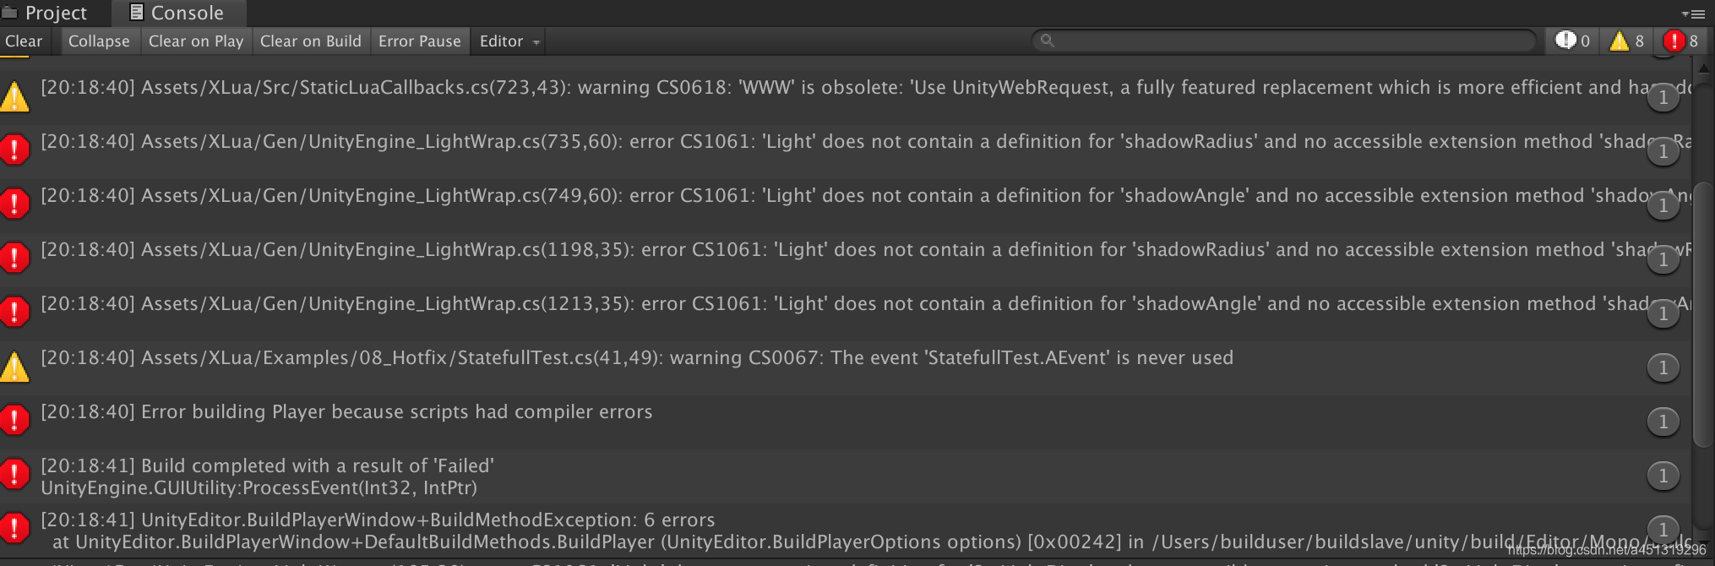Toggle Clear on Play
Viewport: 1715px width, 566px height.
click(195, 41)
